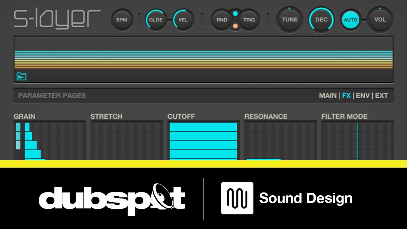Click the "STRETCH" section heading

pyautogui.click(x=107, y=116)
